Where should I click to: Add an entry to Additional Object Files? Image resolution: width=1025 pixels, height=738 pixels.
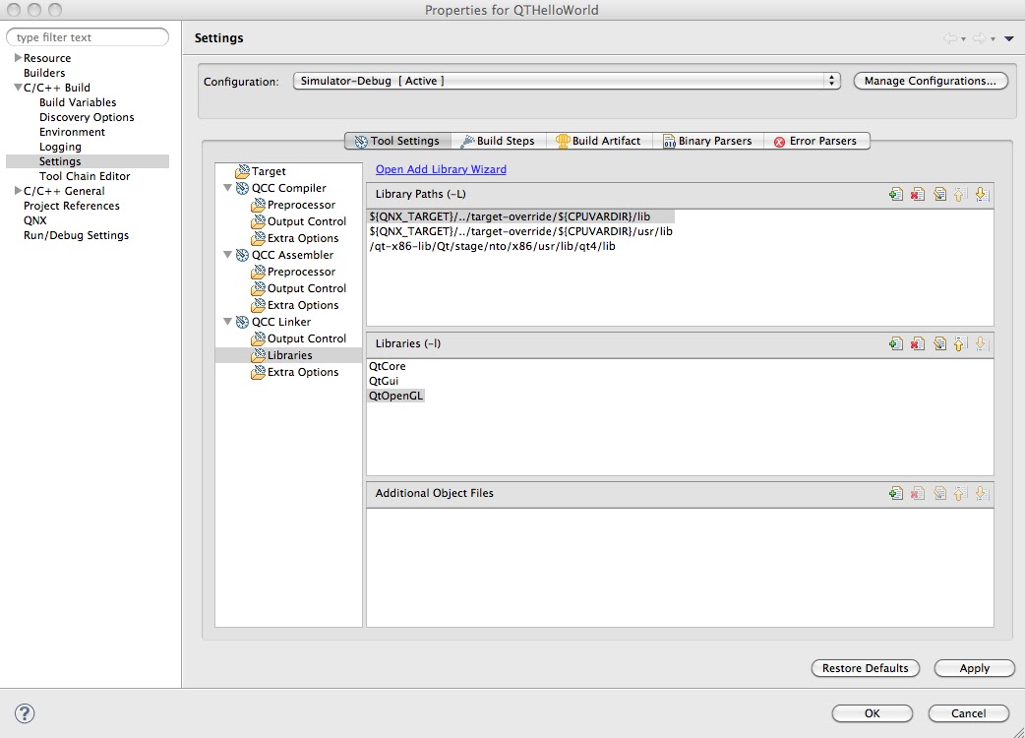pos(896,494)
